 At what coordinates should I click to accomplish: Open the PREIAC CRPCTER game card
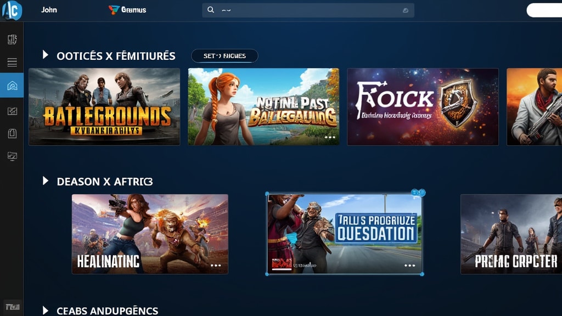pyautogui.click(x=512, y=234)
